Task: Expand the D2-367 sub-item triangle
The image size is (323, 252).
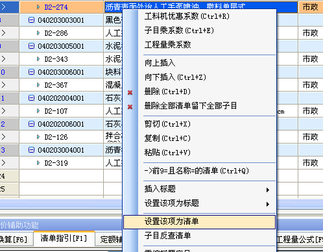Action: [38, 85]
